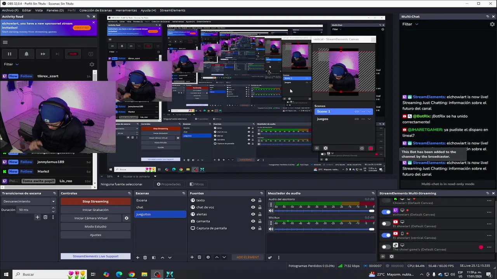Mute Audio del escritorio speaker icon
497x279 pixels.
(271, 211)
